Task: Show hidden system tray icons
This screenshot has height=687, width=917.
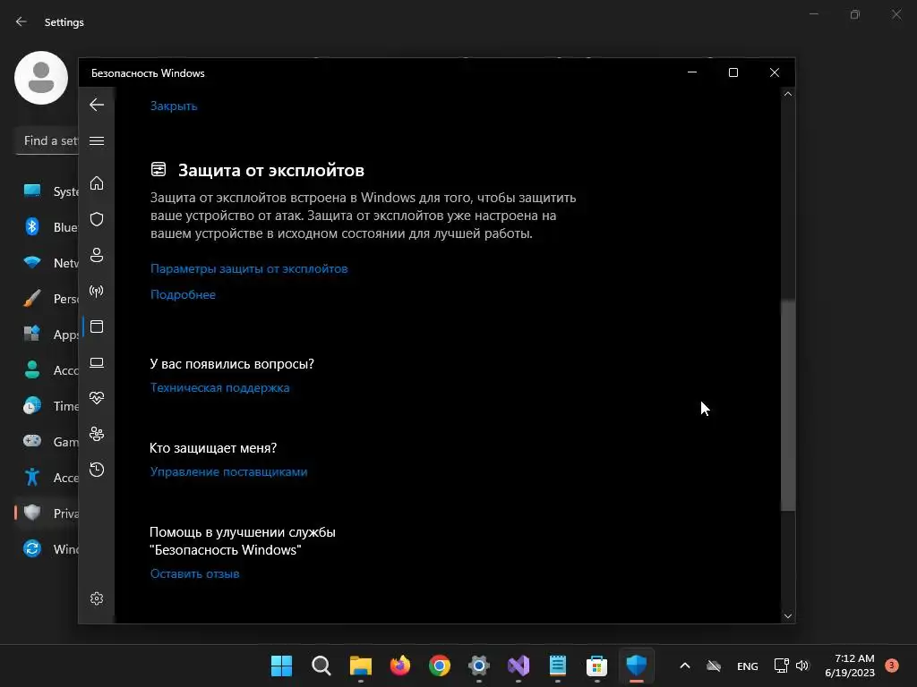Action: 685,666
